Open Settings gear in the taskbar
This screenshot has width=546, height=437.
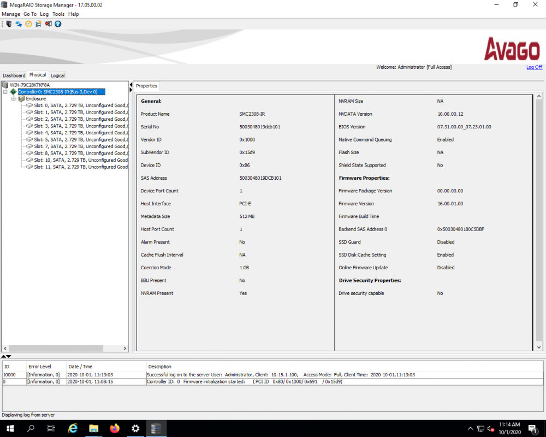(135, 428)
